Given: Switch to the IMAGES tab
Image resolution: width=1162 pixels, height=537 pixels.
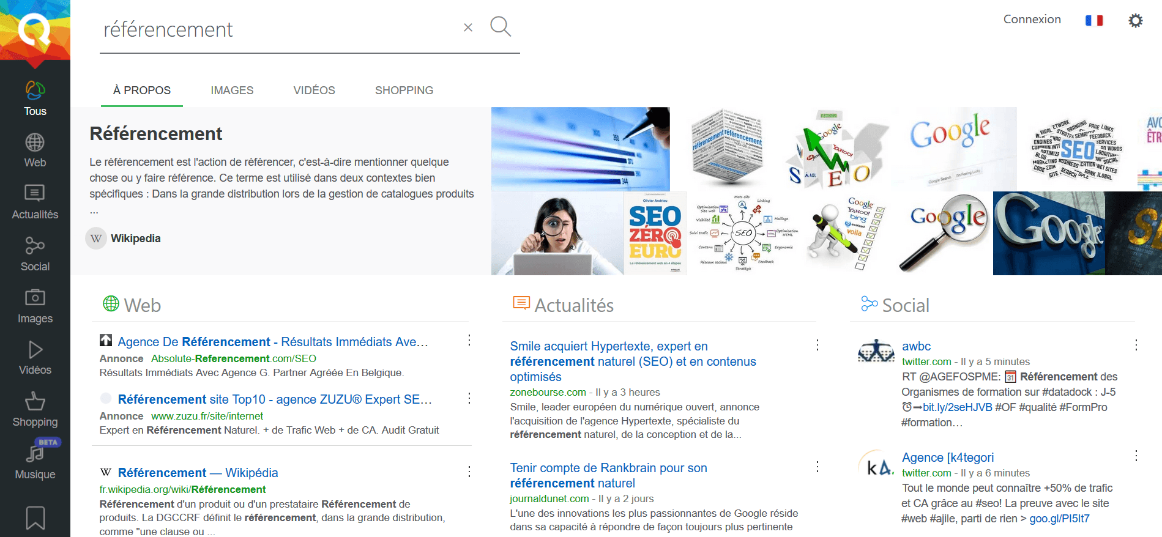Looking at the screenshot, I should [232, 90].
